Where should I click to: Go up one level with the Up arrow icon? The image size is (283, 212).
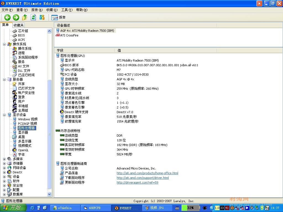25,17
